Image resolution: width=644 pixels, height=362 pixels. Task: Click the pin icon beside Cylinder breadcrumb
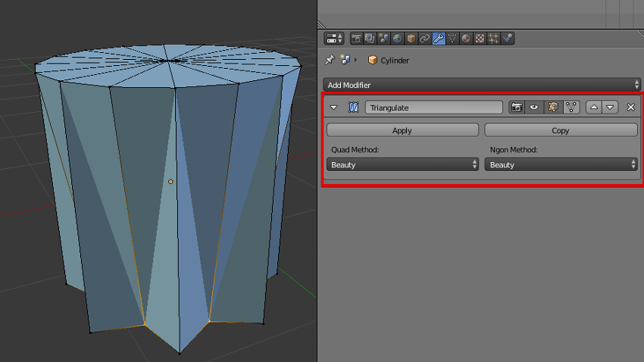point(329,60)
